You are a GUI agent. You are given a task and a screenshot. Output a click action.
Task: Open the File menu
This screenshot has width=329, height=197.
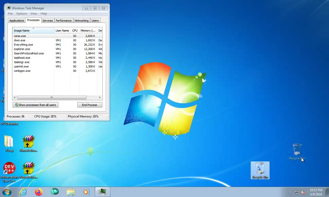[10, 14]
